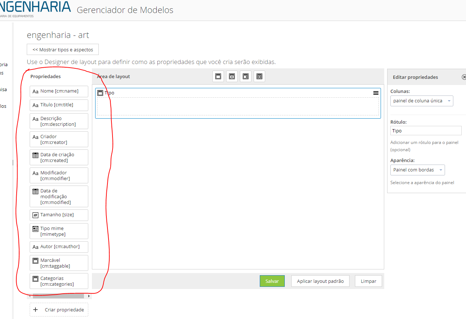This screenshot has height=319, width=466.
Task: Click the Gerenciador de Modelos title
Action: [x=125, y=10]
